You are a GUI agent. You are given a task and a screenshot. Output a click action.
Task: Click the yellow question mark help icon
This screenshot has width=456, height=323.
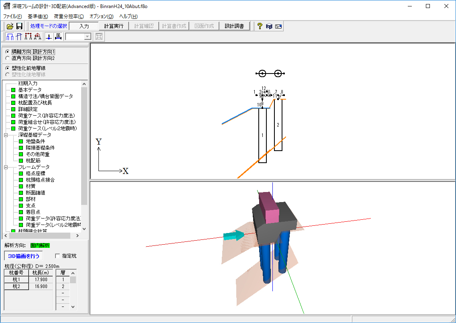click(260, 26)
